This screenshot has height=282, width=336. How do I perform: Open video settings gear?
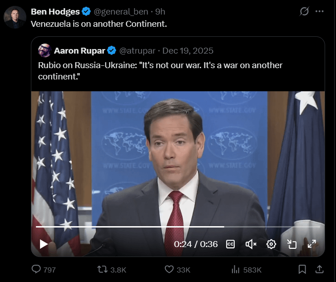point(271,244)
